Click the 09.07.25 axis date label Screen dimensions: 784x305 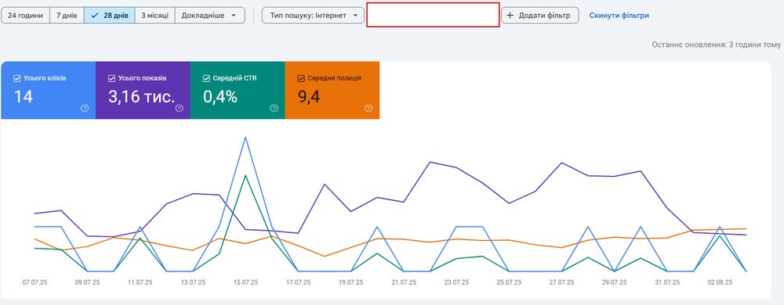(88, 282)
